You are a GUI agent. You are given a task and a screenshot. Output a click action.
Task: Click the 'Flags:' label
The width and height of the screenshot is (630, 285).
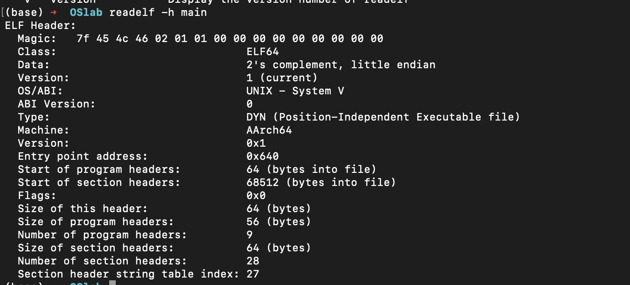point(37,196)
